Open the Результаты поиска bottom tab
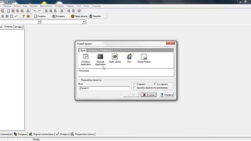The width and height of the screenshot is (251, 141). click(83, 134)
